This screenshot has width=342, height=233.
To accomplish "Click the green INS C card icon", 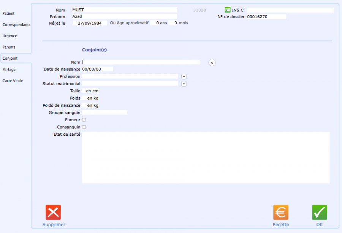I will pyautogui.click(x=228, y=10).
